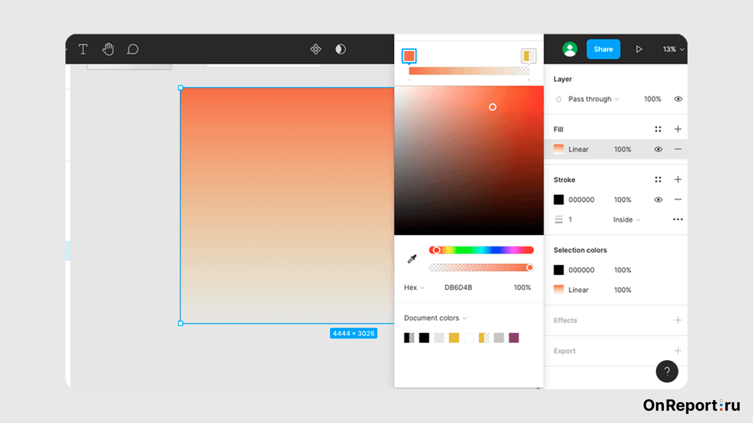Click the opacity slider handle

click(530, 268)
